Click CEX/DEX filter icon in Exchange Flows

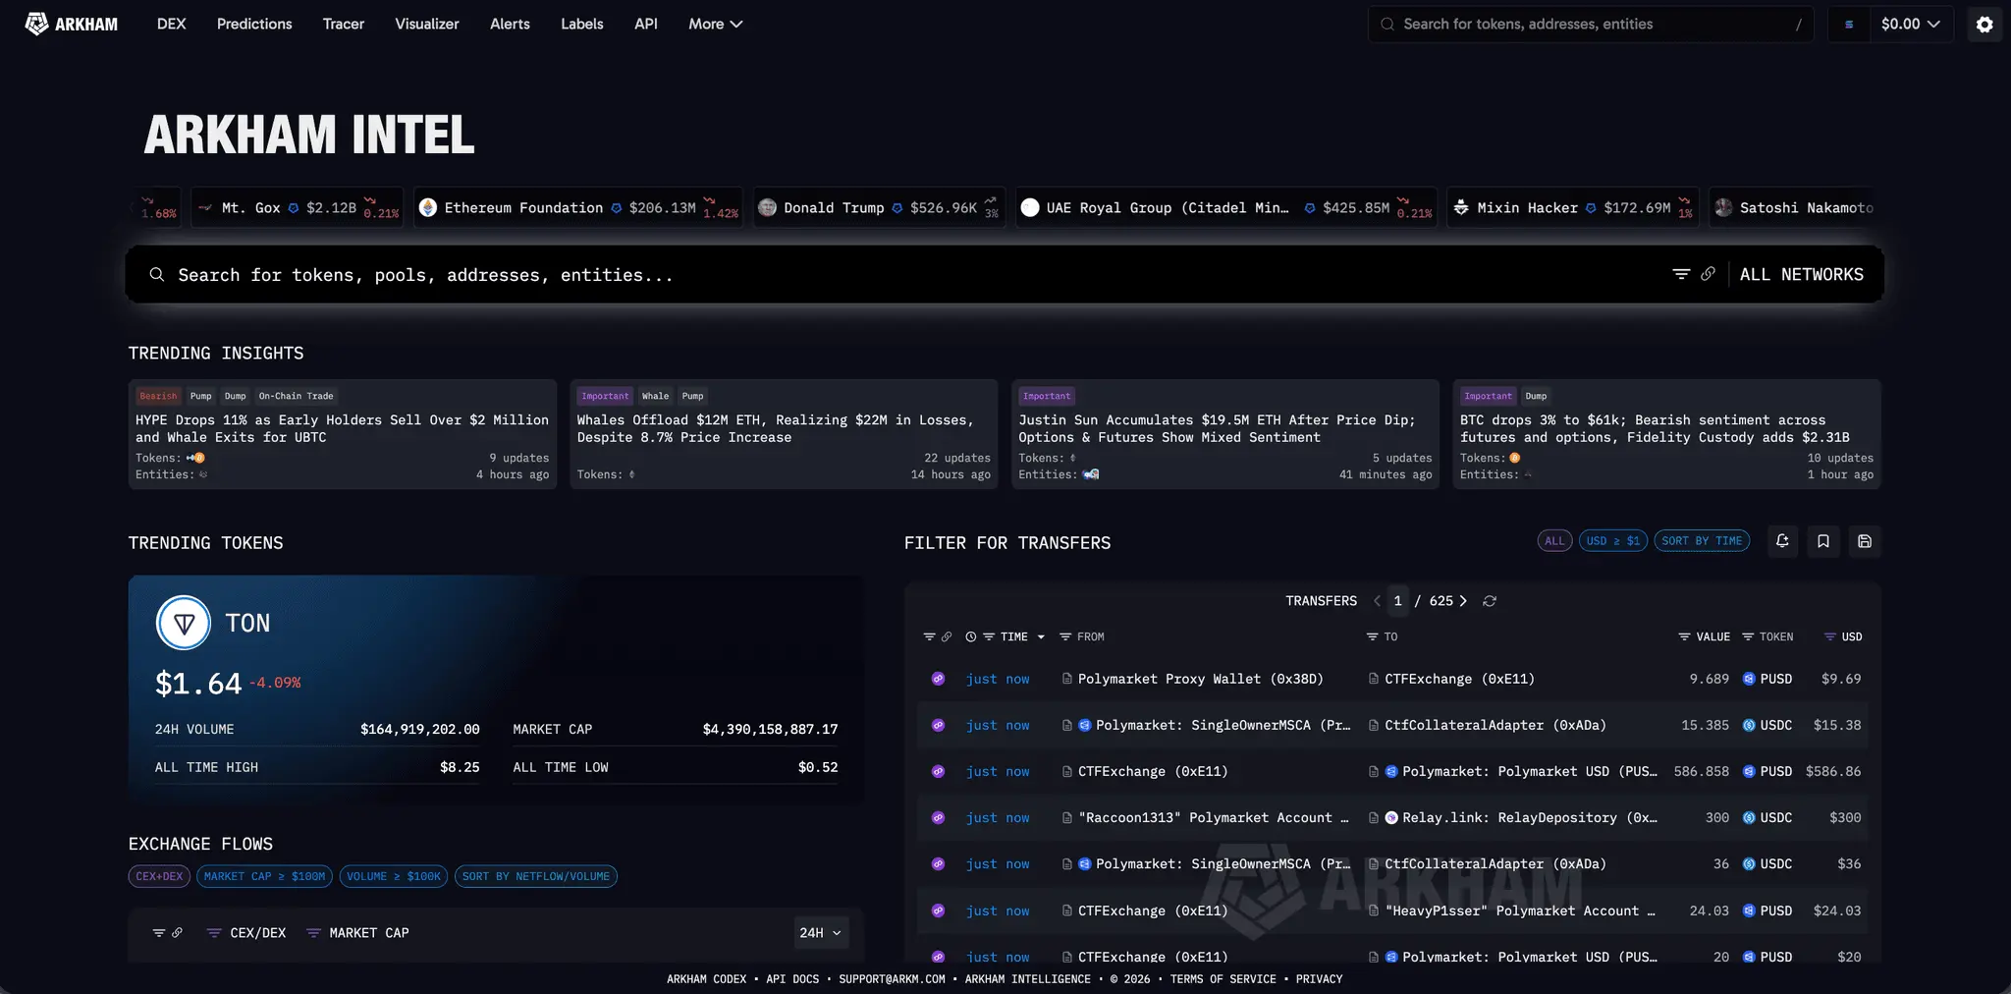click(213, 933)
